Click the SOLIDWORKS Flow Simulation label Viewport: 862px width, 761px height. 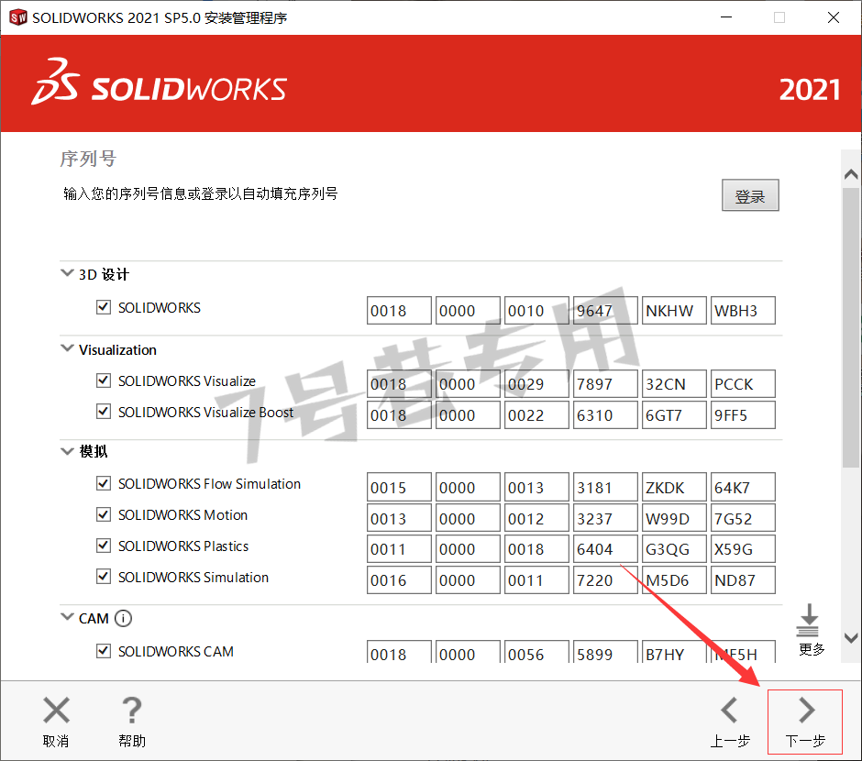(209, 483)
